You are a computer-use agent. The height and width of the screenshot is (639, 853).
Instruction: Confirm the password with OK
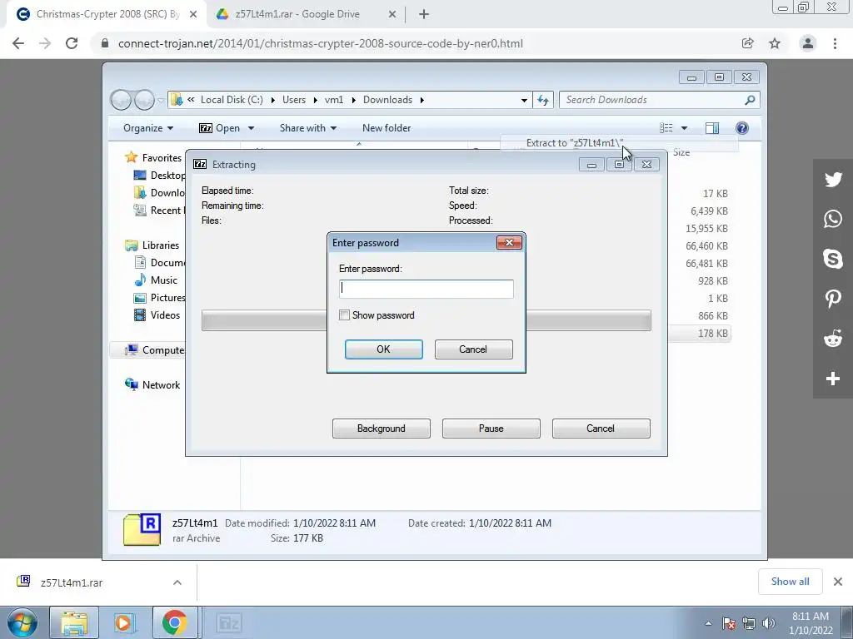(x=383, y=349)
